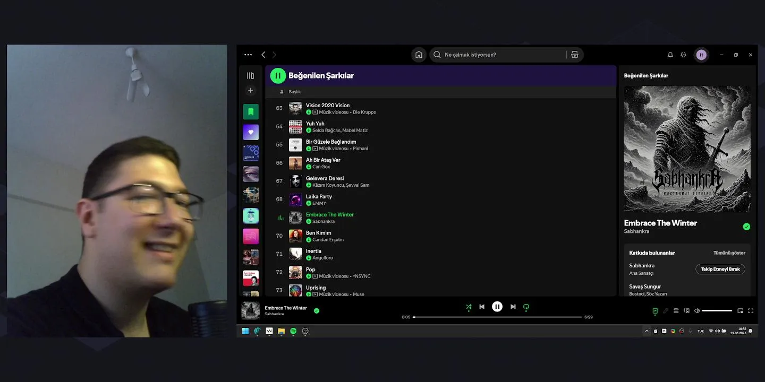This screenshot has height=382, width=765.
Task: Open File Explorer from taskbar
Action: 281,331
